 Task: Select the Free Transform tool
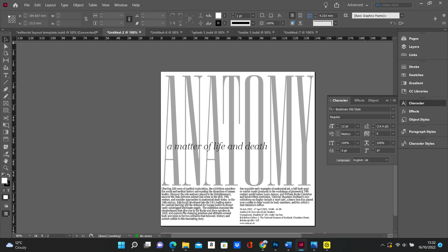(x=6, y=125)
